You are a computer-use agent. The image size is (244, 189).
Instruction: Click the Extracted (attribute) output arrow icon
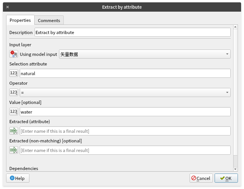tap(14, 131)
